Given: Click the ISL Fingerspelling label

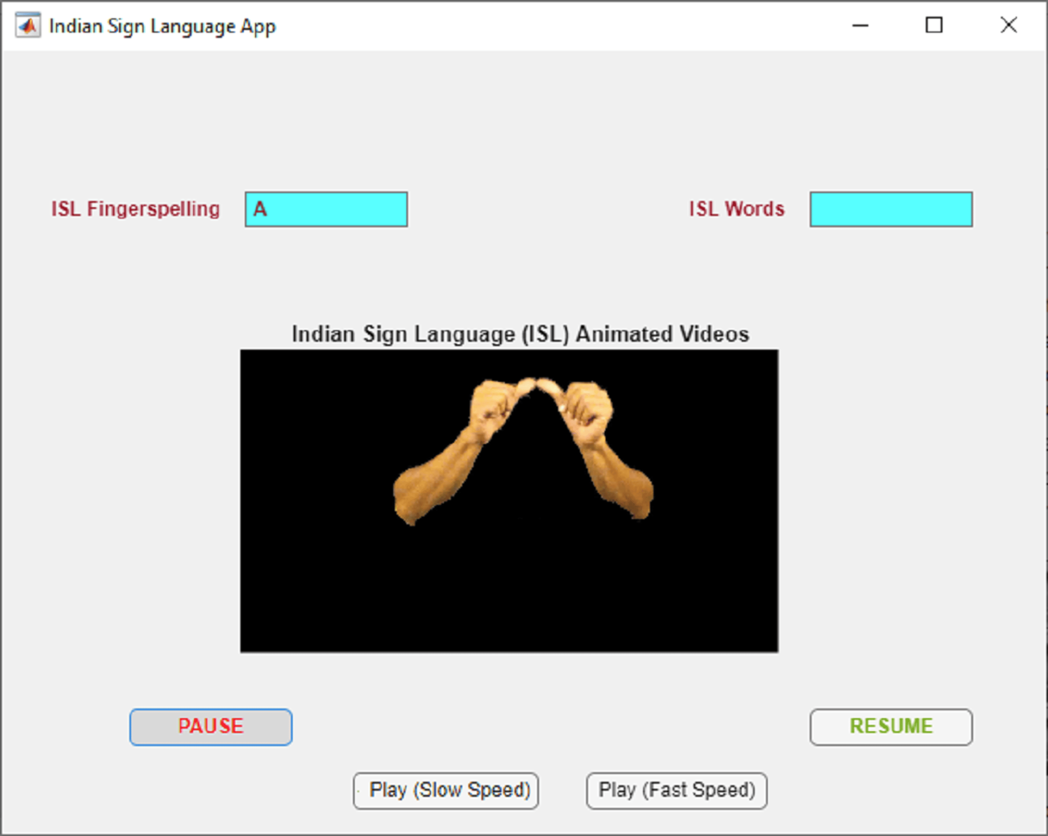Looking at the screenshot, I should click(136, 210).
